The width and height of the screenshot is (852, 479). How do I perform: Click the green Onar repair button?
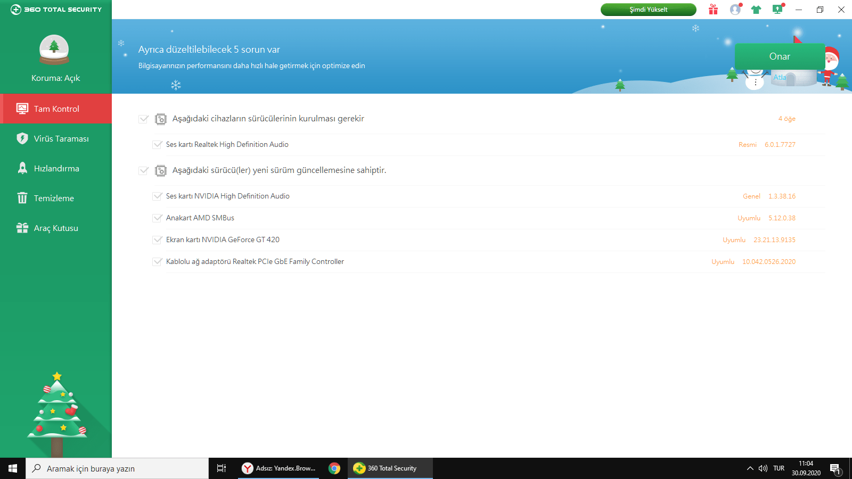click(780, 56)
